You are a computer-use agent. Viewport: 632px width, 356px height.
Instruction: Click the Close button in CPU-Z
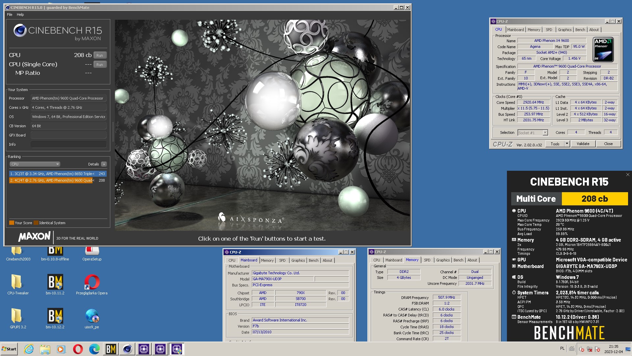coord(608,144)
